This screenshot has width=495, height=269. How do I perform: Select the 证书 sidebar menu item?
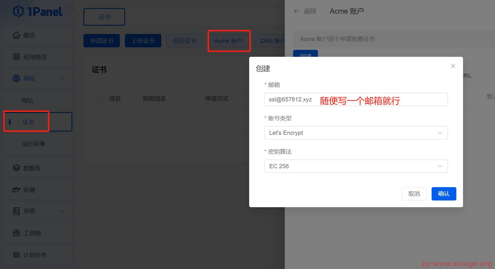tap(28, 122)
